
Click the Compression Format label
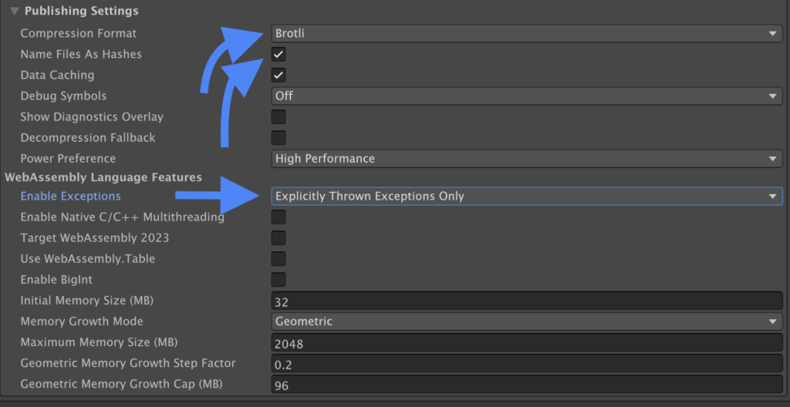tap(78, 33)
